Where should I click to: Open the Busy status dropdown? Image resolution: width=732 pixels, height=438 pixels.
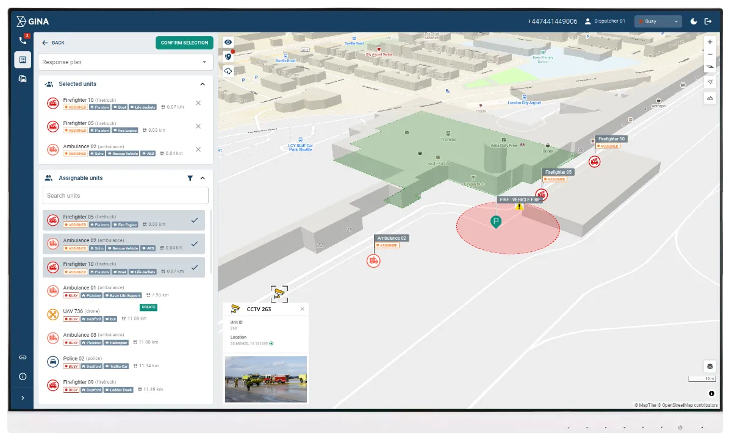click(658, 21)
